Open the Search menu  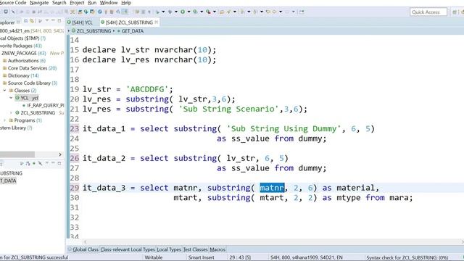tap(59, 3)
